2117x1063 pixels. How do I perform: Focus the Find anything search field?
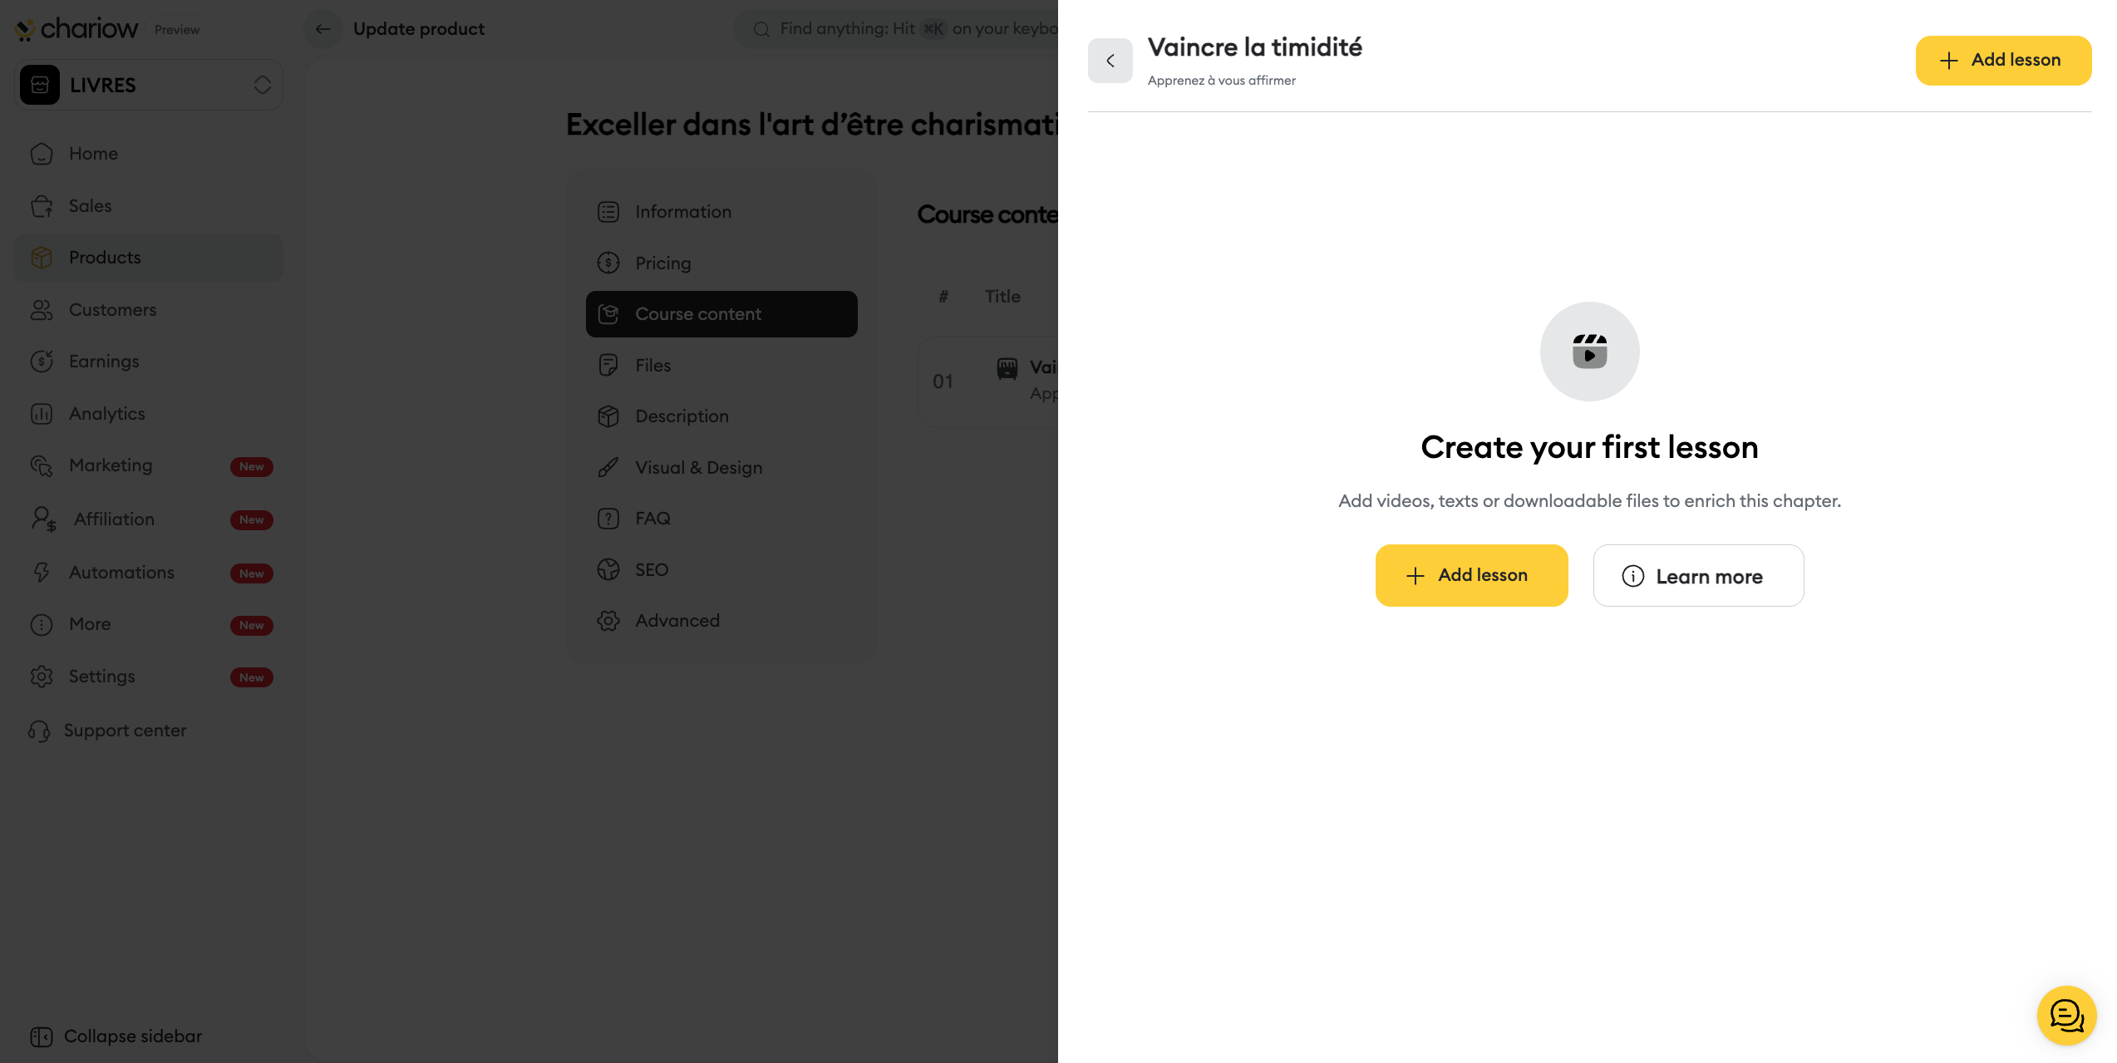point(906,29)
